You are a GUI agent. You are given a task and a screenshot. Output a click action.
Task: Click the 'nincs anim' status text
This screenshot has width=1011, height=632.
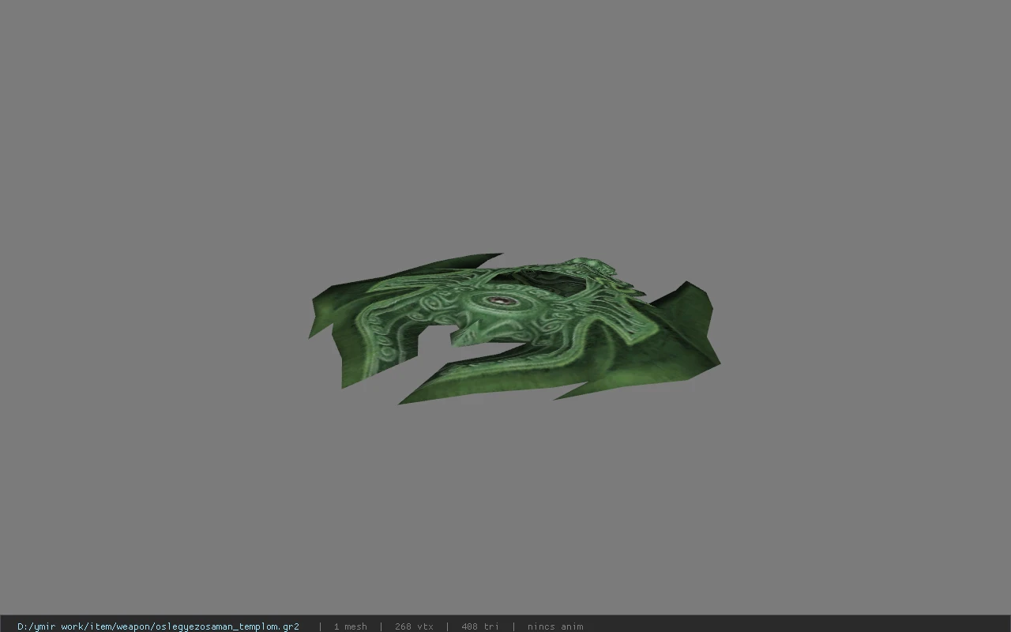click(555, 626)
